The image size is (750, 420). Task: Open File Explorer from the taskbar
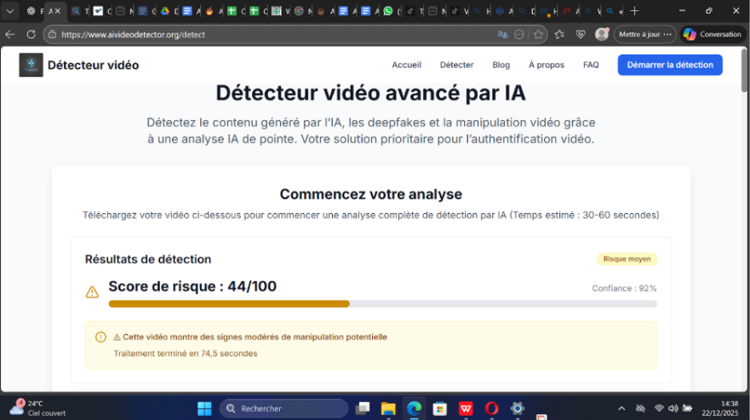click(x=388, y=408)
